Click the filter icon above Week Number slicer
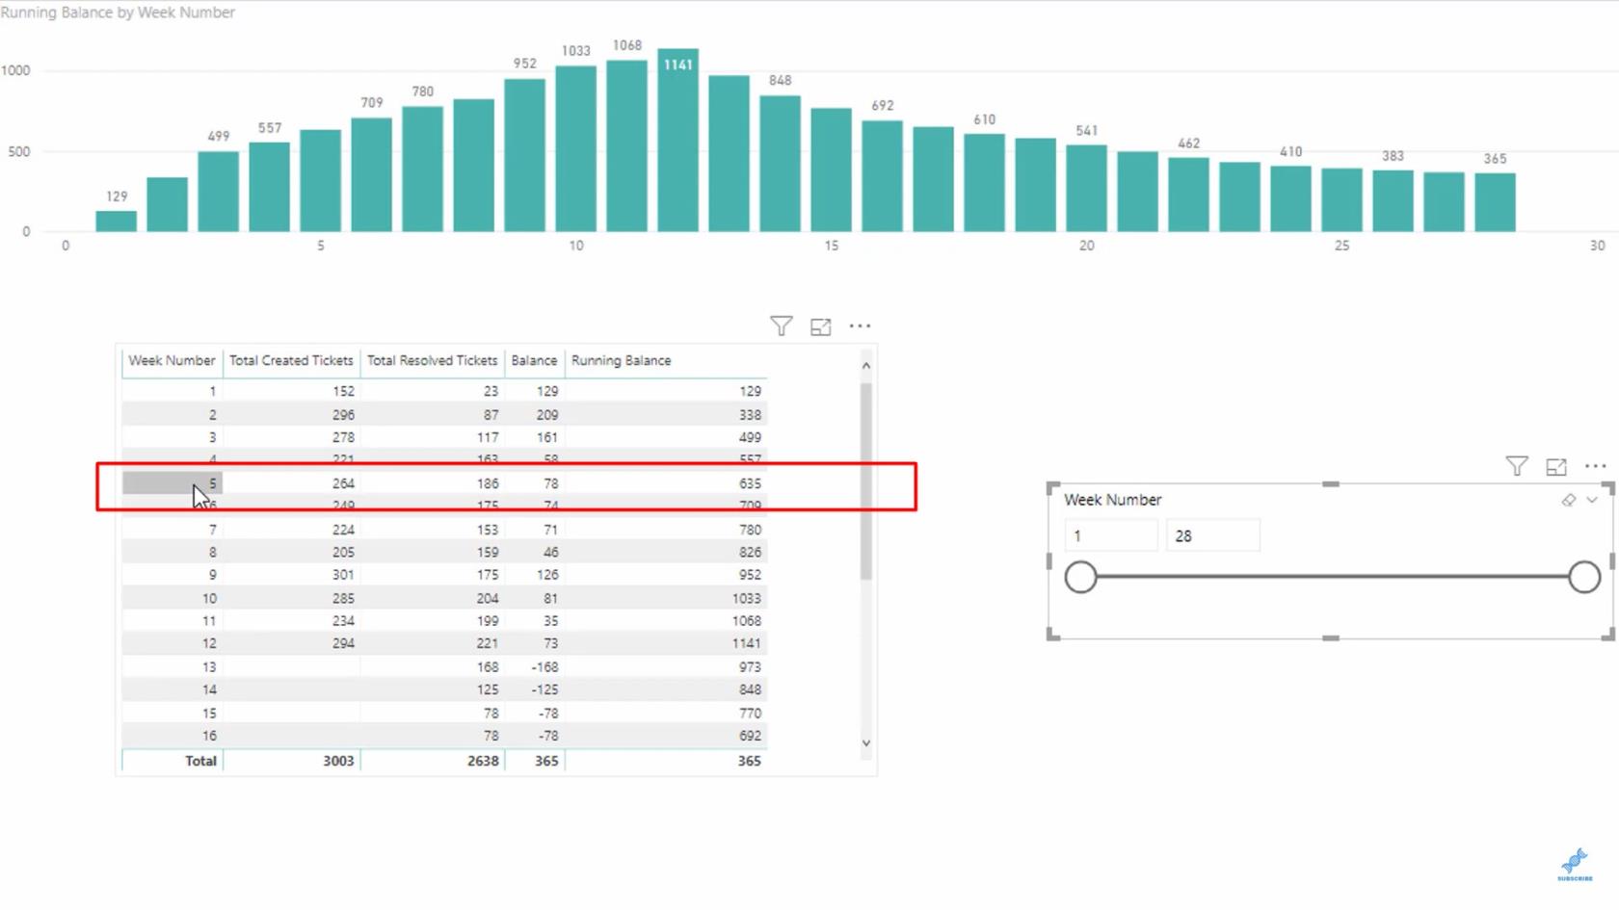The width and height of the screenshot is (1619, 910). (x=1517, y=466)
